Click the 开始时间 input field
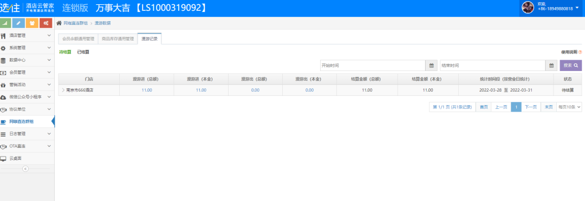Image resolution: width=585 pixels, height=201 pixels. pos(373,65)
